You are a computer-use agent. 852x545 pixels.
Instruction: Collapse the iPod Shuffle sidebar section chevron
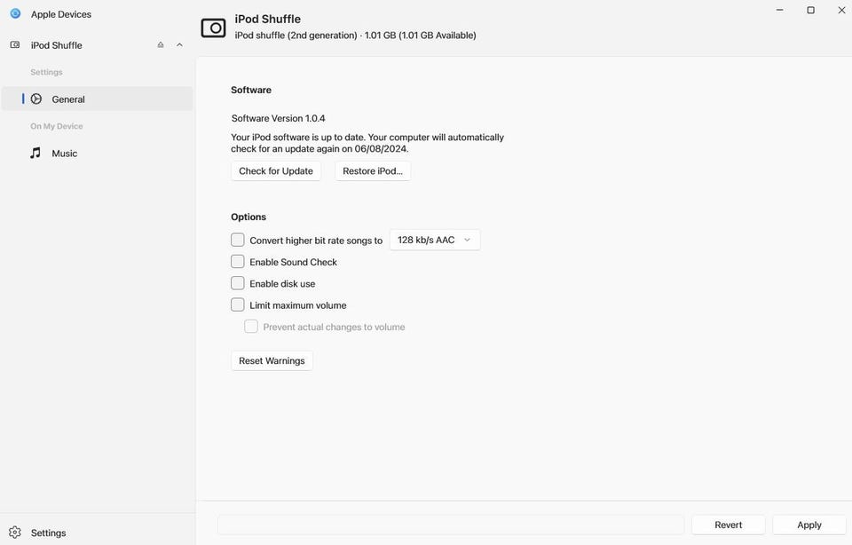click(x=179, y=45)
